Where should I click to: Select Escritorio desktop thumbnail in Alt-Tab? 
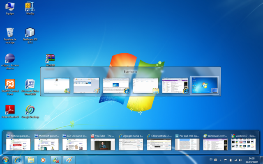pyautogui.click(x=205, y=85)
